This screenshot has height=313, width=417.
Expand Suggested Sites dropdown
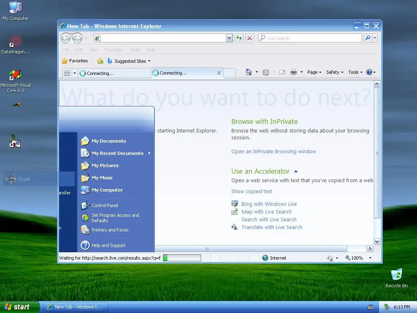point(149,61)
